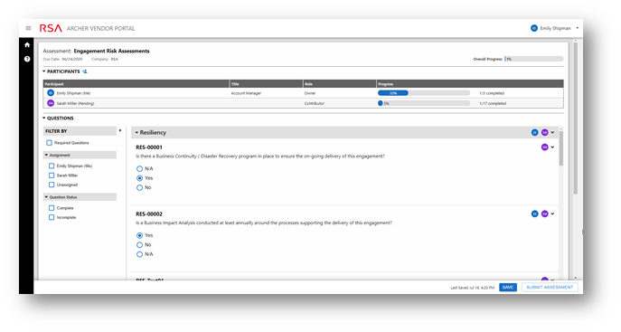Click the page vertical scrollbar
Image resolution: width=621 pixels, height=332 pixels.
pos(575,119)
